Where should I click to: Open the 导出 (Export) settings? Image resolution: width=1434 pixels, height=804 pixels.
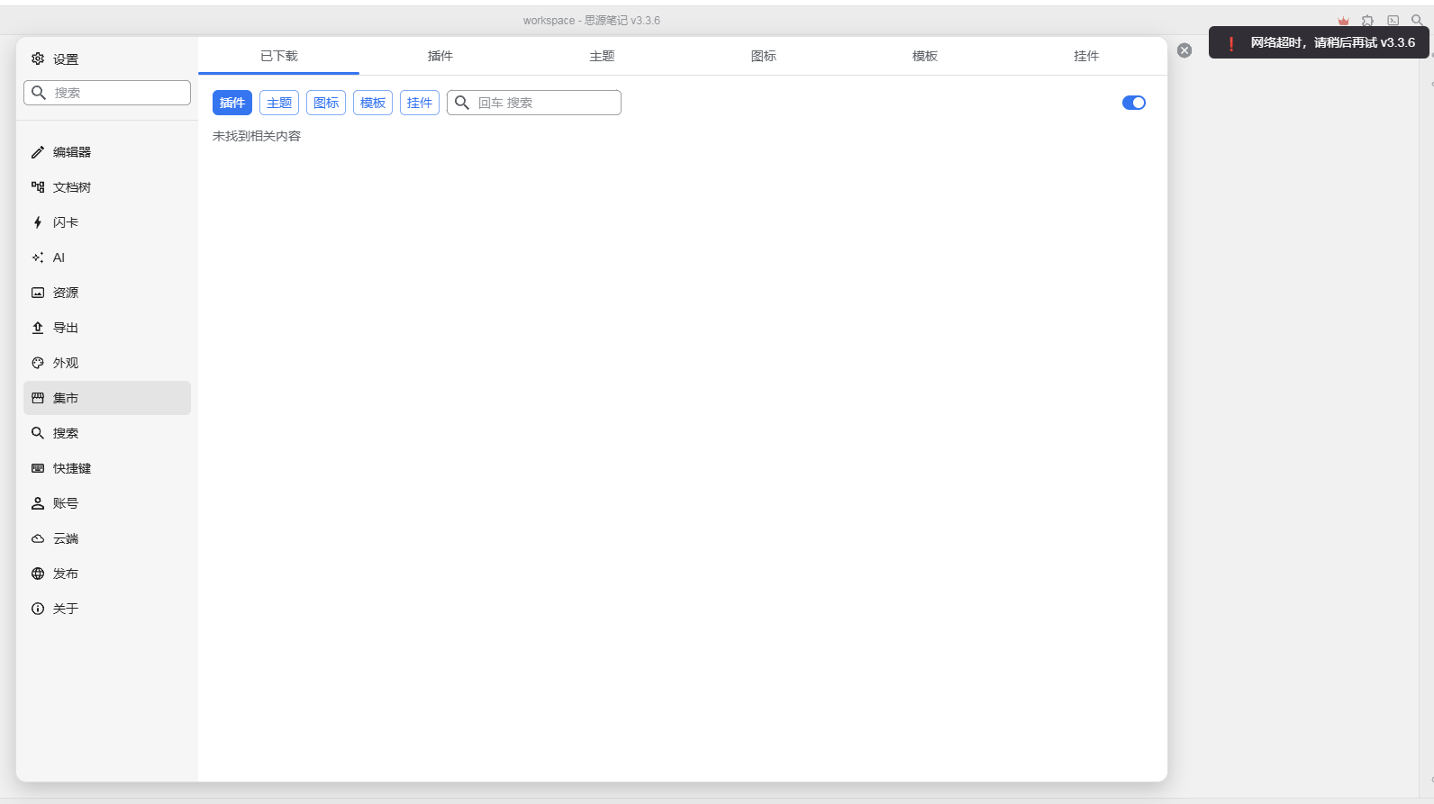pos(66,328)
